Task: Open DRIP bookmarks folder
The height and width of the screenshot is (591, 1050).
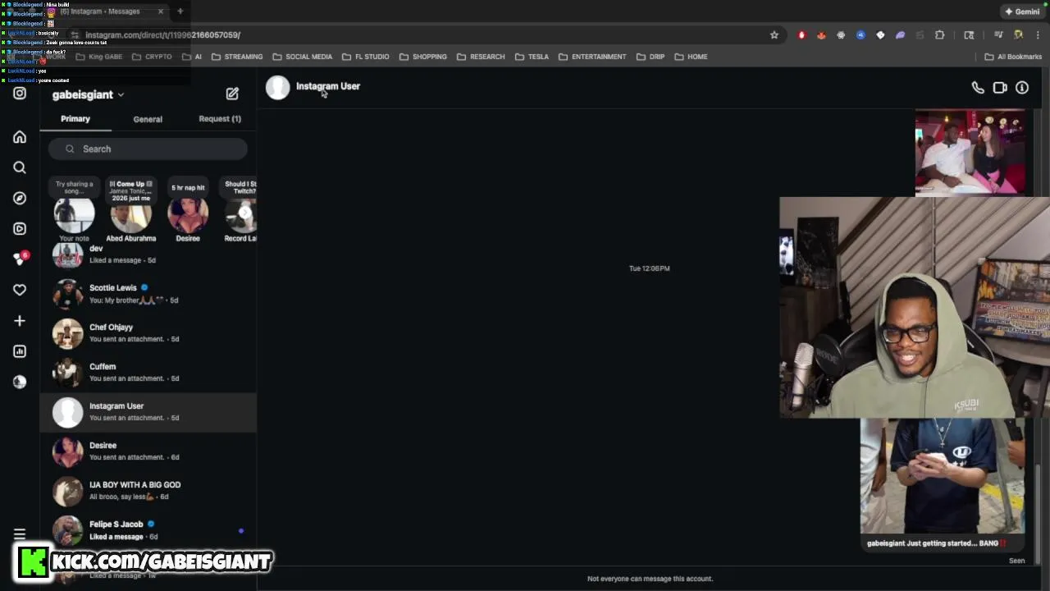Action: [x=651, y=57]
